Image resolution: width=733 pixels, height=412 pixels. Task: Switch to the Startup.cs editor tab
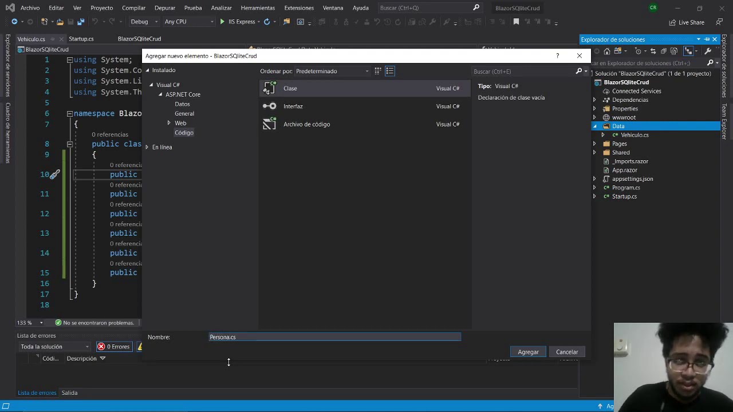point(81,39)
